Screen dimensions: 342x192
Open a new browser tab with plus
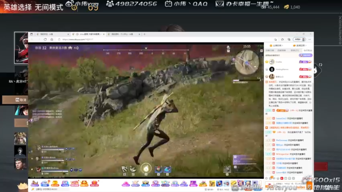[x=144, y=34]
